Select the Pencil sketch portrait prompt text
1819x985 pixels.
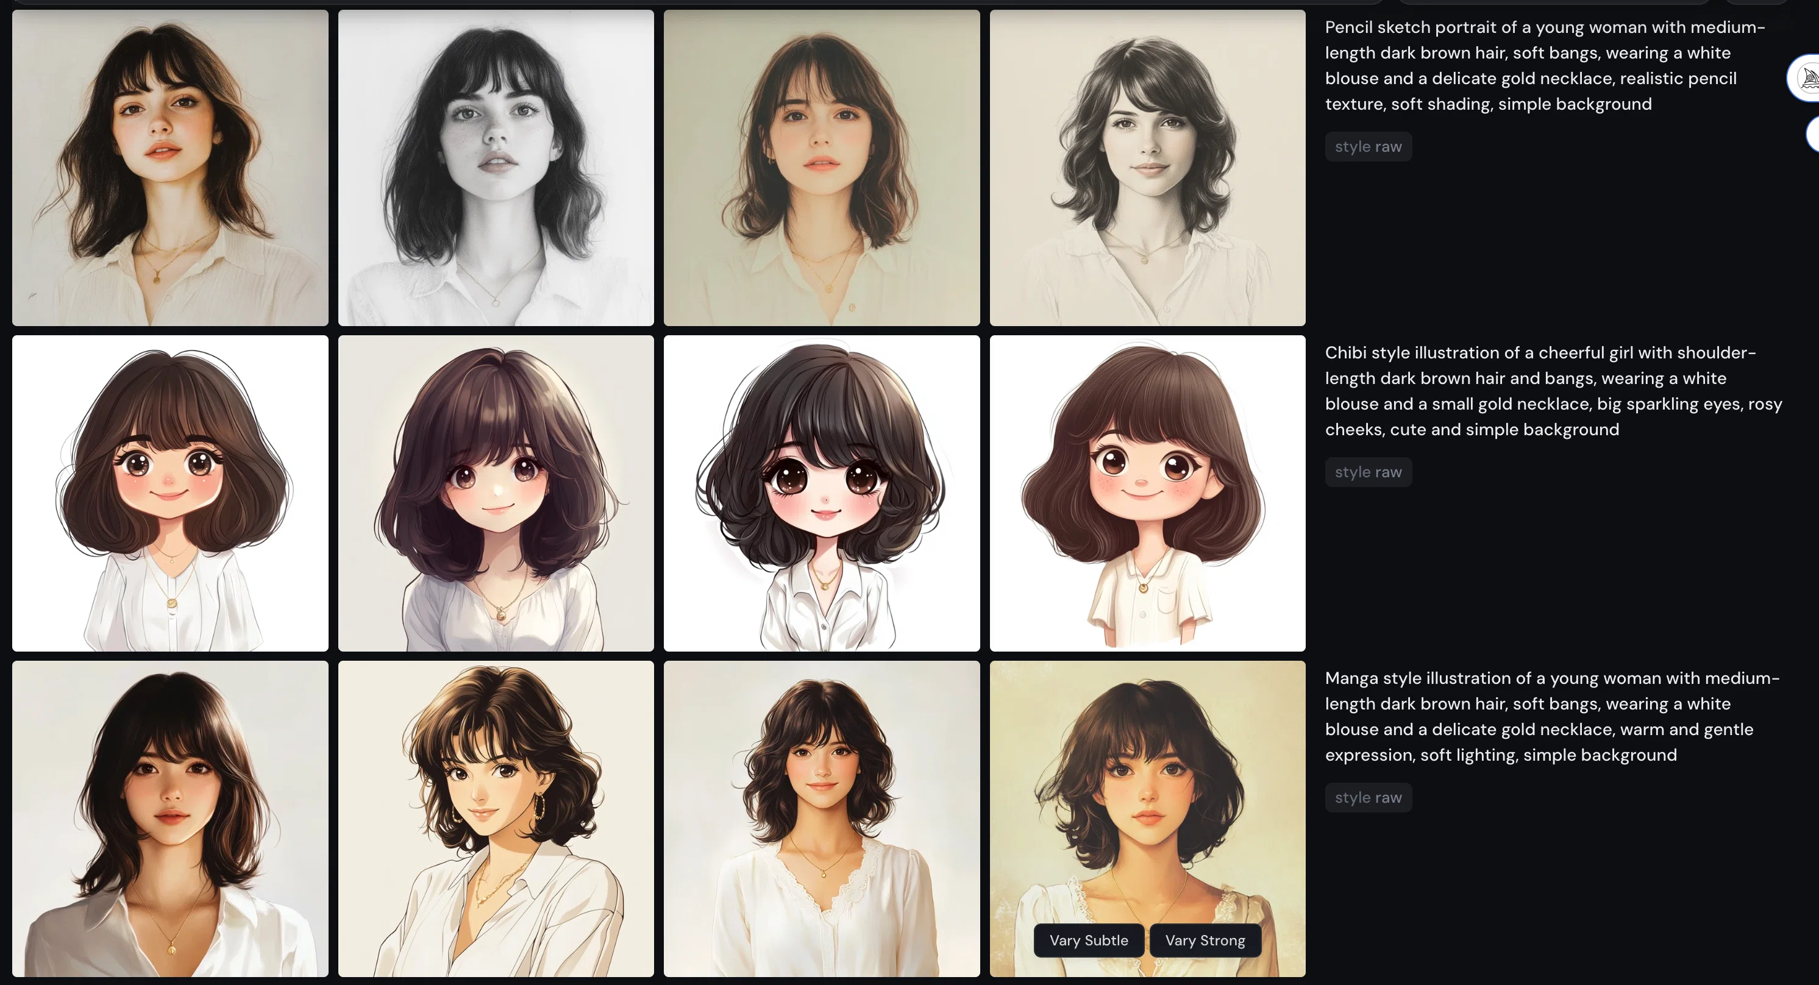[x=1545, y=66]
